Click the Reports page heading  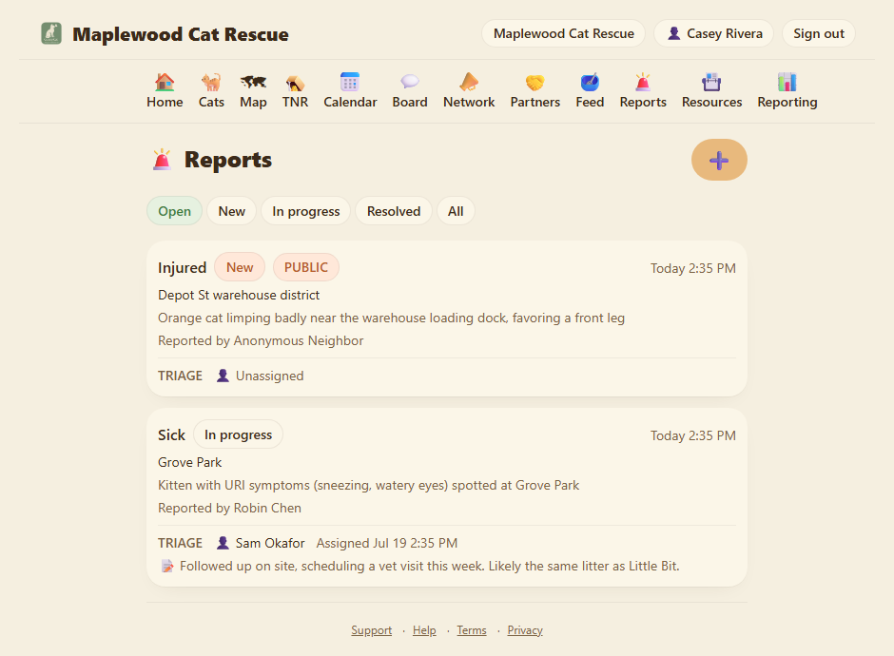click(228, 160)
